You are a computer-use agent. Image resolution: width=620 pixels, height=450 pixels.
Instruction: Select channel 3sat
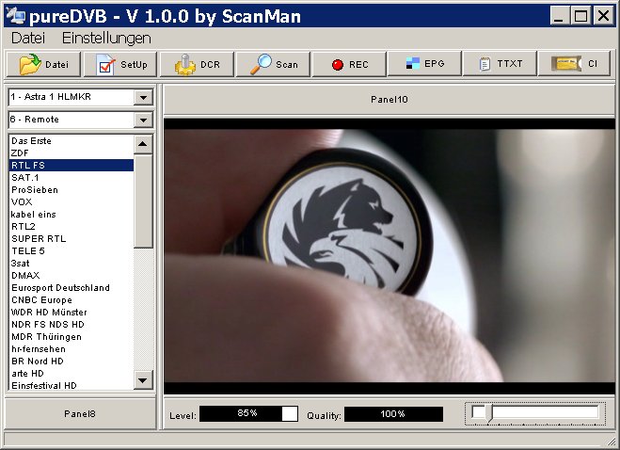coord(72,264)
